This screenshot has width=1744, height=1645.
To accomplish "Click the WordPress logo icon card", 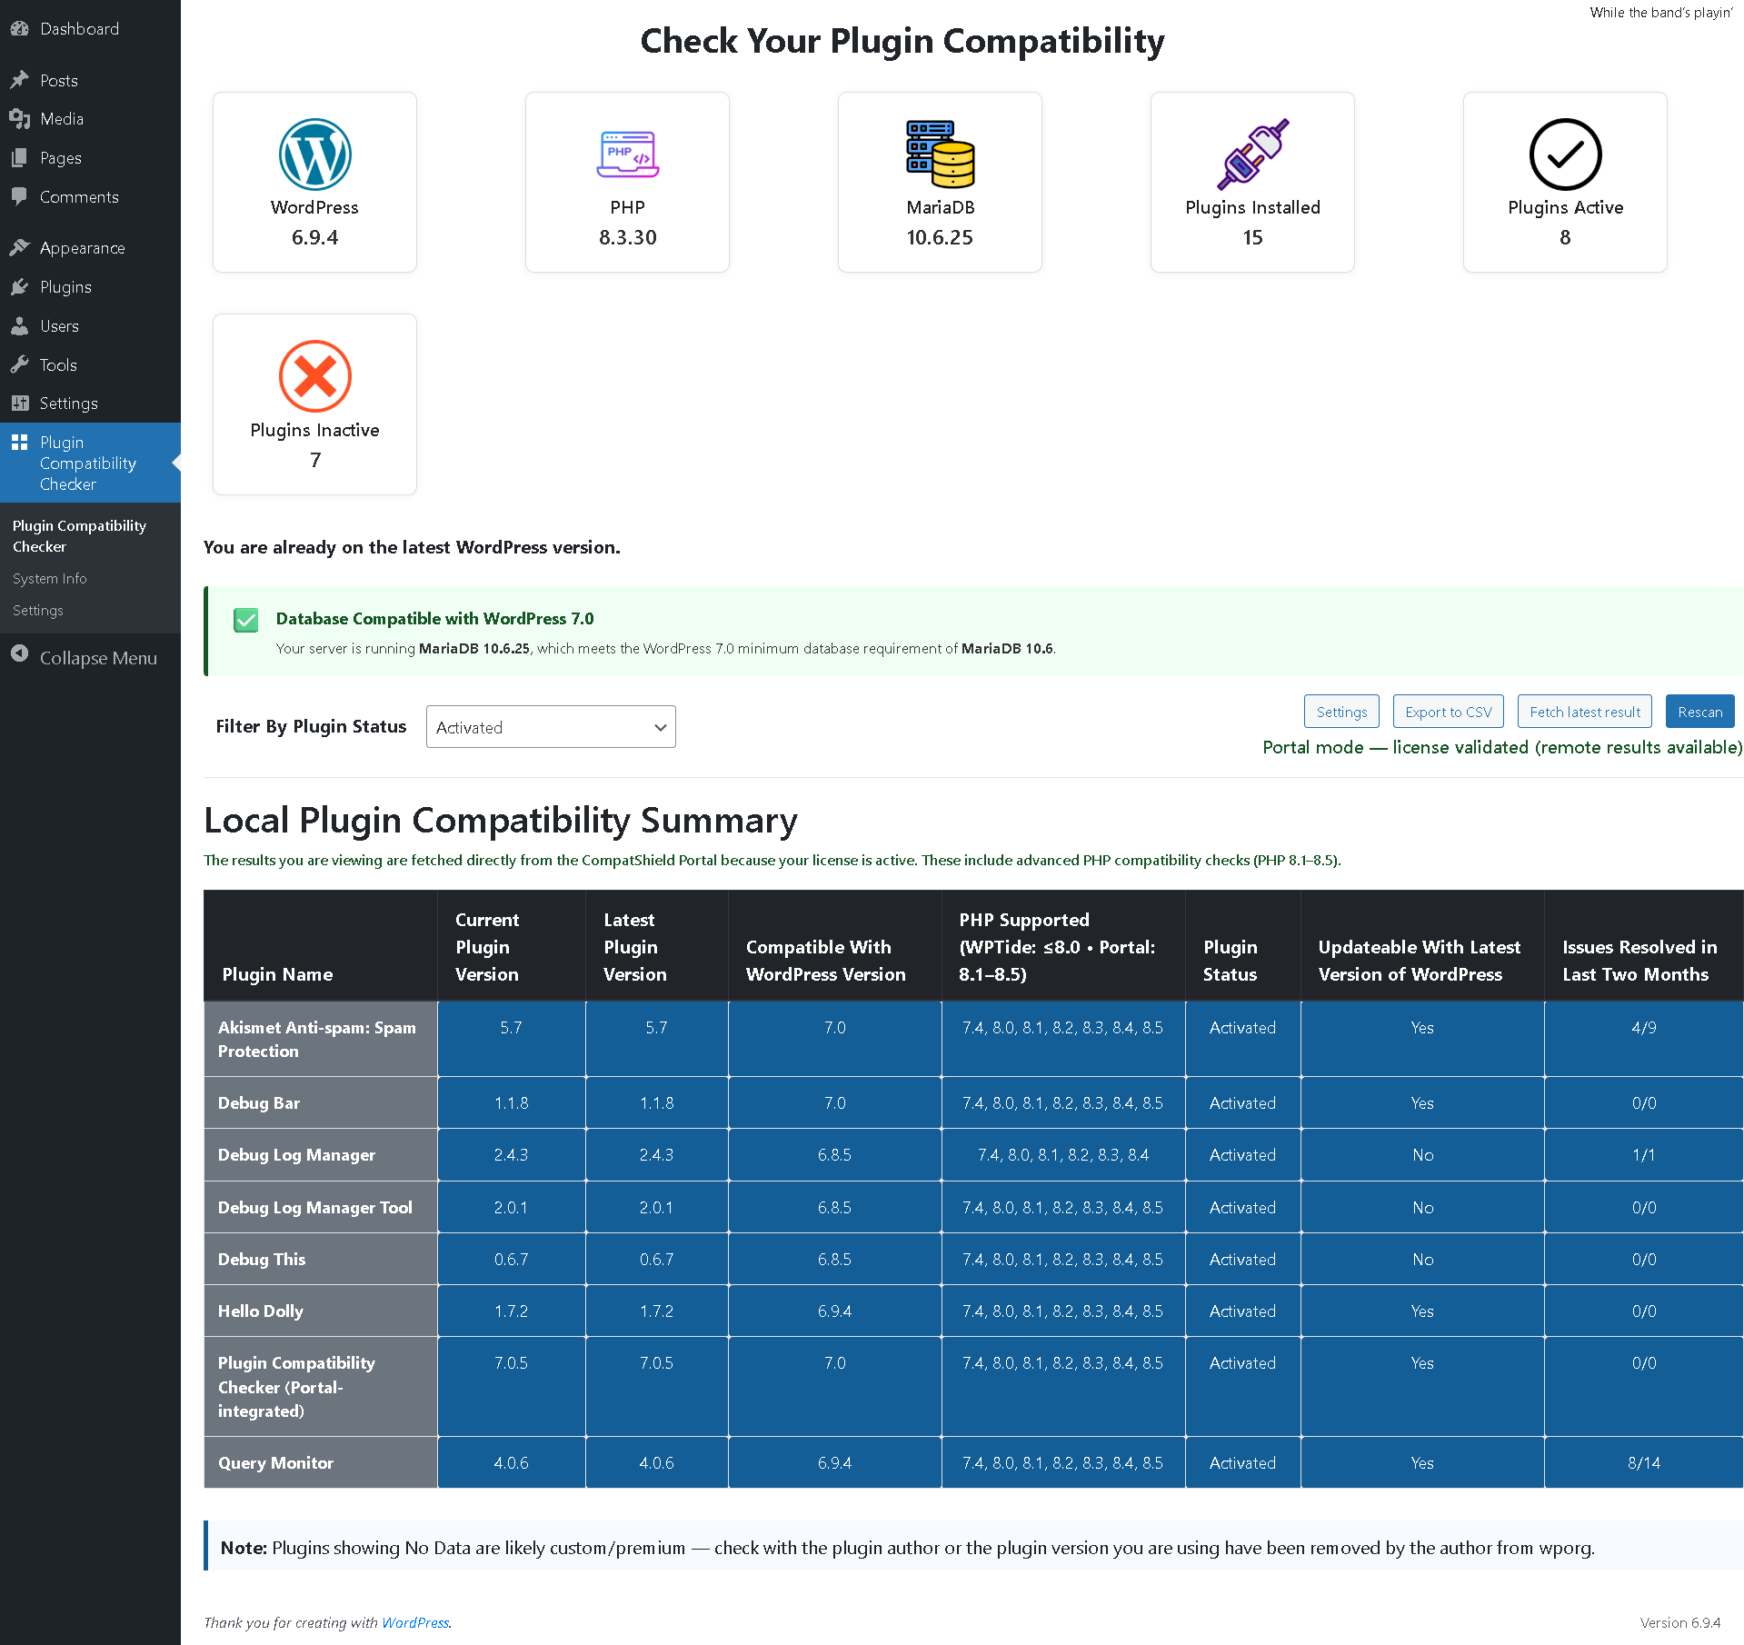I will pyautogui.click(x=314, y=155).
